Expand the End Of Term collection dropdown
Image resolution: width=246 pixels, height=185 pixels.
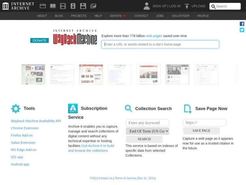[147, 131]
